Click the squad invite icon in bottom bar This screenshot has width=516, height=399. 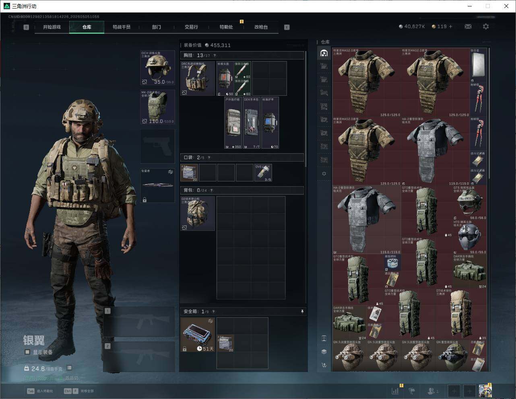pos(433,391)
